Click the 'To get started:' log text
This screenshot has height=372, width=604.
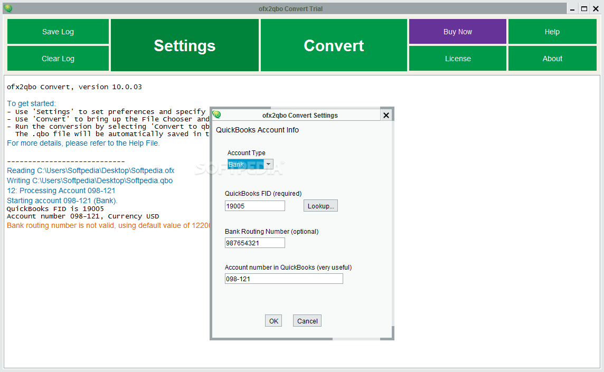click(31, 103)
